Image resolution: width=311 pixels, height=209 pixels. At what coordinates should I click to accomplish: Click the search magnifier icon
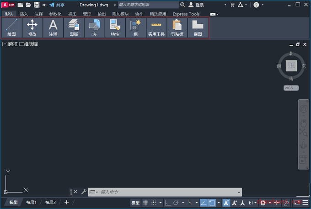[182, 5]
